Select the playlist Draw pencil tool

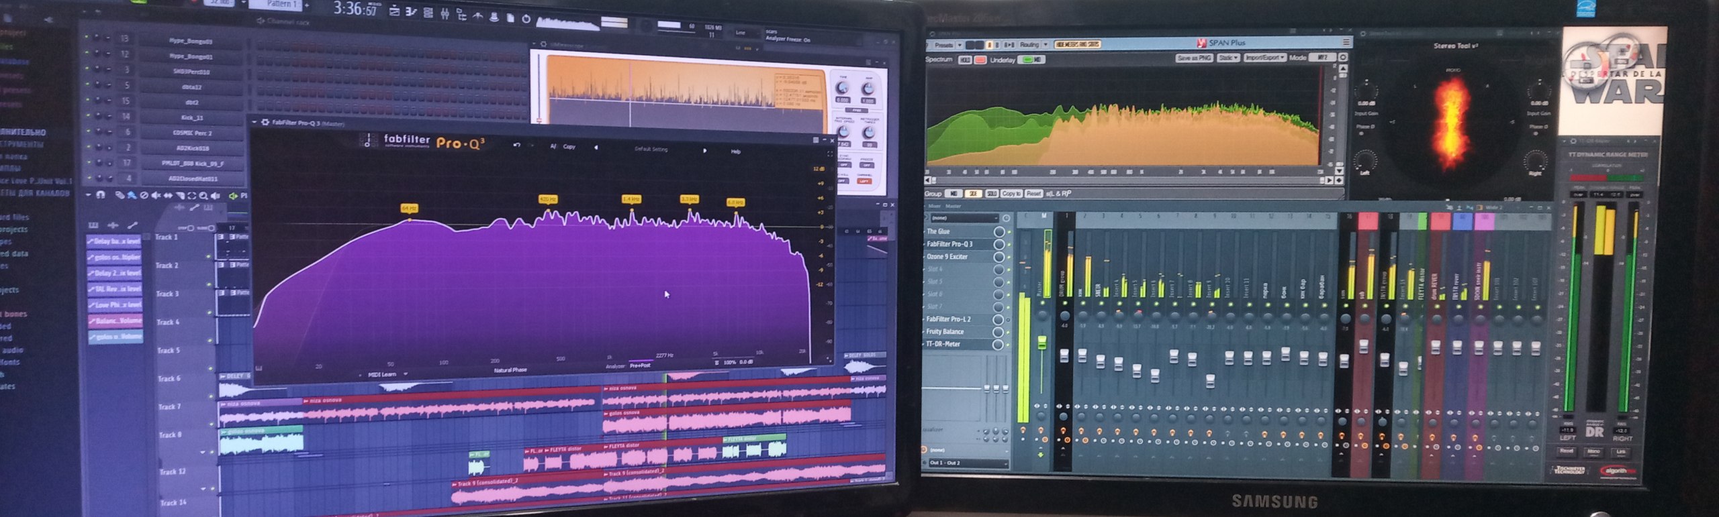120,196
